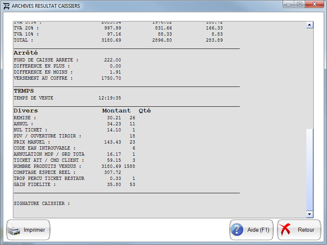This screenshot has height=245, width=327.
Task: Open help via the Aide (F1) label
Action: (x=258, y=230)
